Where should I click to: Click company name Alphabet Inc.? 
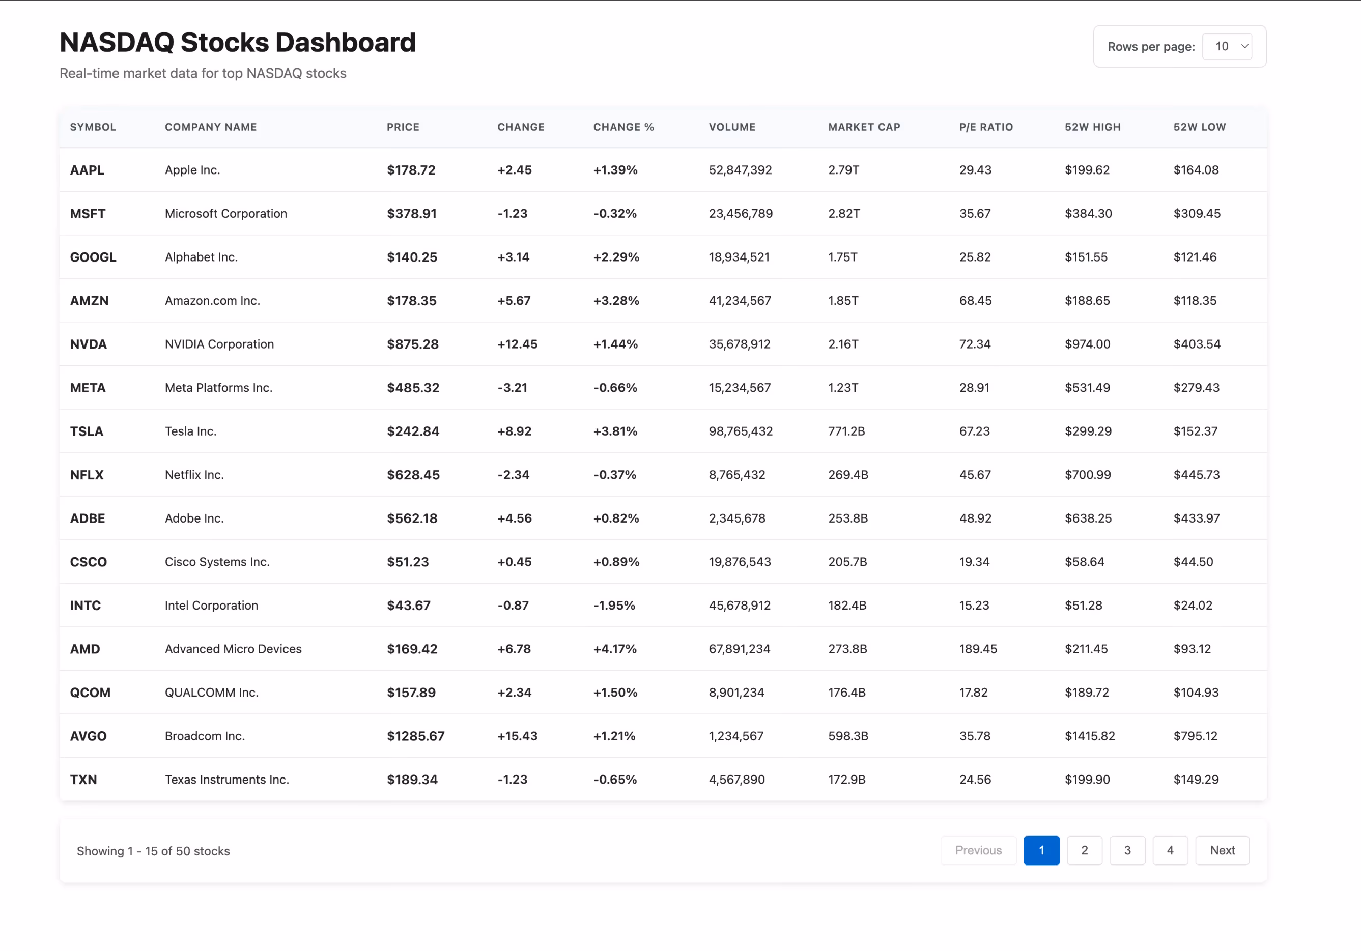(x=202, y=257)
